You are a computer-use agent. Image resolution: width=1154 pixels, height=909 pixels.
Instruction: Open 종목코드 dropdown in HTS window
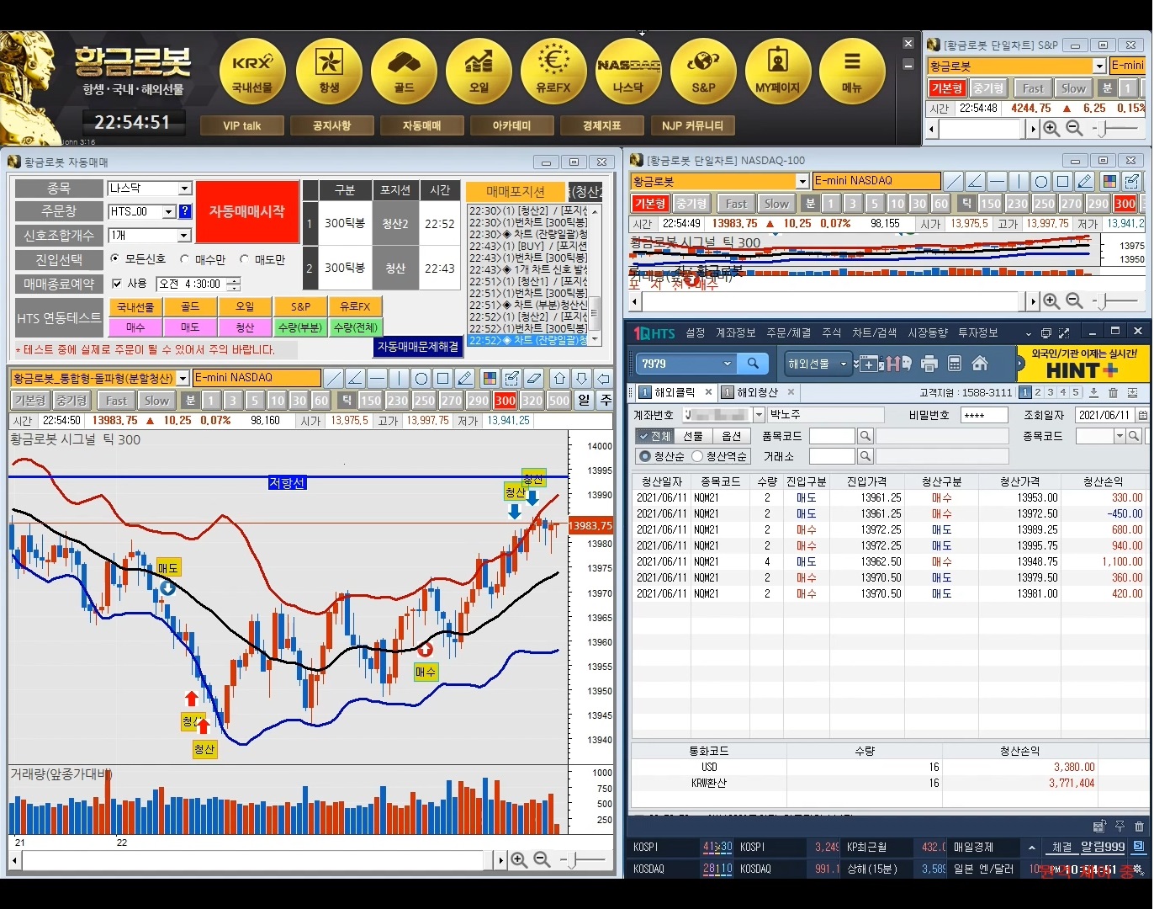(x=1120, y=436)
